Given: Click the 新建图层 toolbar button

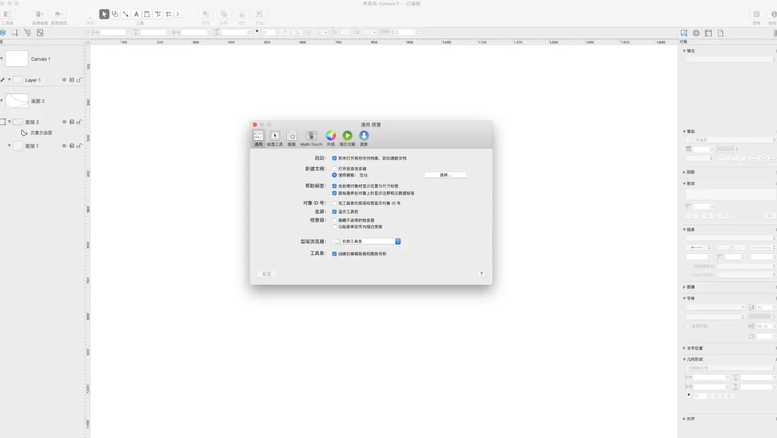Looking at the screenshot, I should 59,14.
